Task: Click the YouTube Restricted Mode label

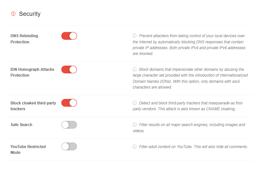Action: pyautogui.click(x=28, y=149)
